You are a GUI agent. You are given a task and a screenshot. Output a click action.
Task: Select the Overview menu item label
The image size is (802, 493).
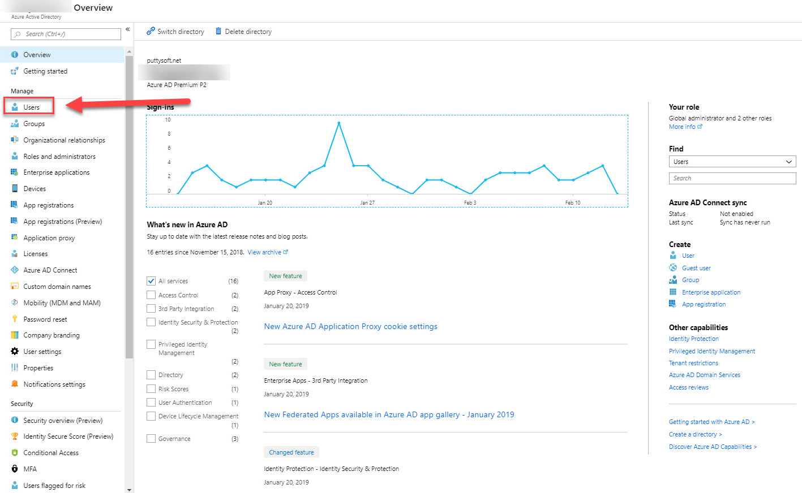[37, 55]
